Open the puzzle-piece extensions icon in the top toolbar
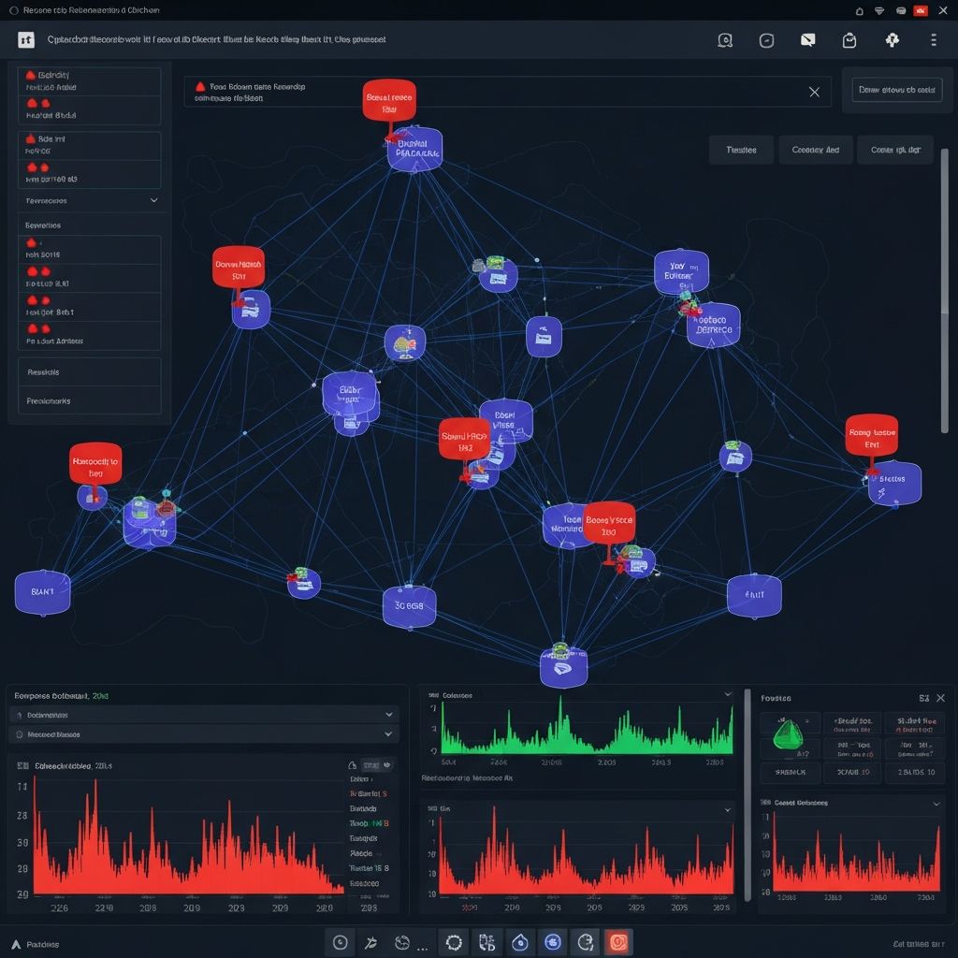 pos(892,40)
